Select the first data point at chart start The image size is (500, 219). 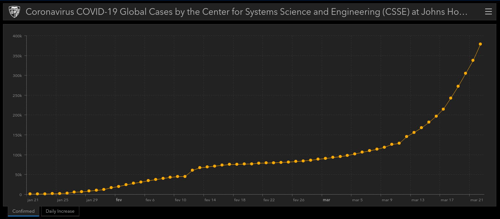[x=30, y=194]
